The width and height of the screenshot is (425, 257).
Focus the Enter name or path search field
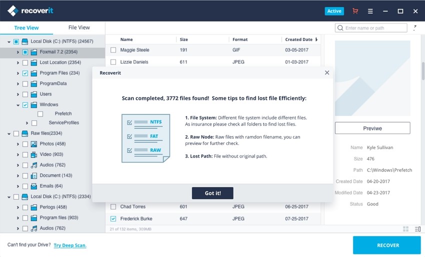(371, 28)
